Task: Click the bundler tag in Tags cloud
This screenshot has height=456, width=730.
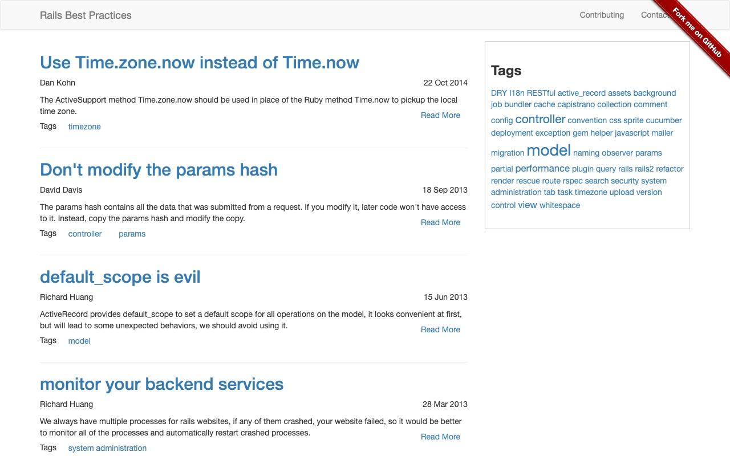Action: [517, 104]
